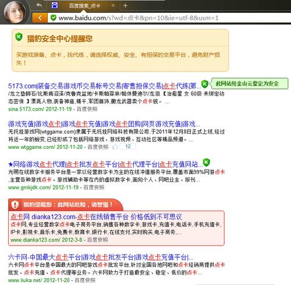Close the 百度搜索_点卡 tab

click(x=113, y=5)
